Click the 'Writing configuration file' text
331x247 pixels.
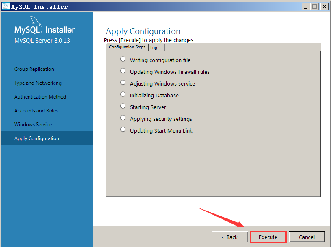coord(160,60)
